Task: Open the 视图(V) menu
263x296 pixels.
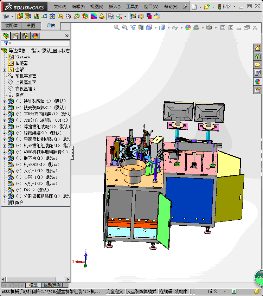Action: click(x=97, y=7)
